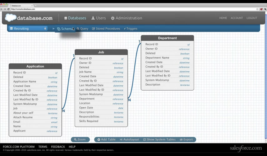Viewport: 267px width, 156px height.
Task: Open the Users section
Action: 98,18
